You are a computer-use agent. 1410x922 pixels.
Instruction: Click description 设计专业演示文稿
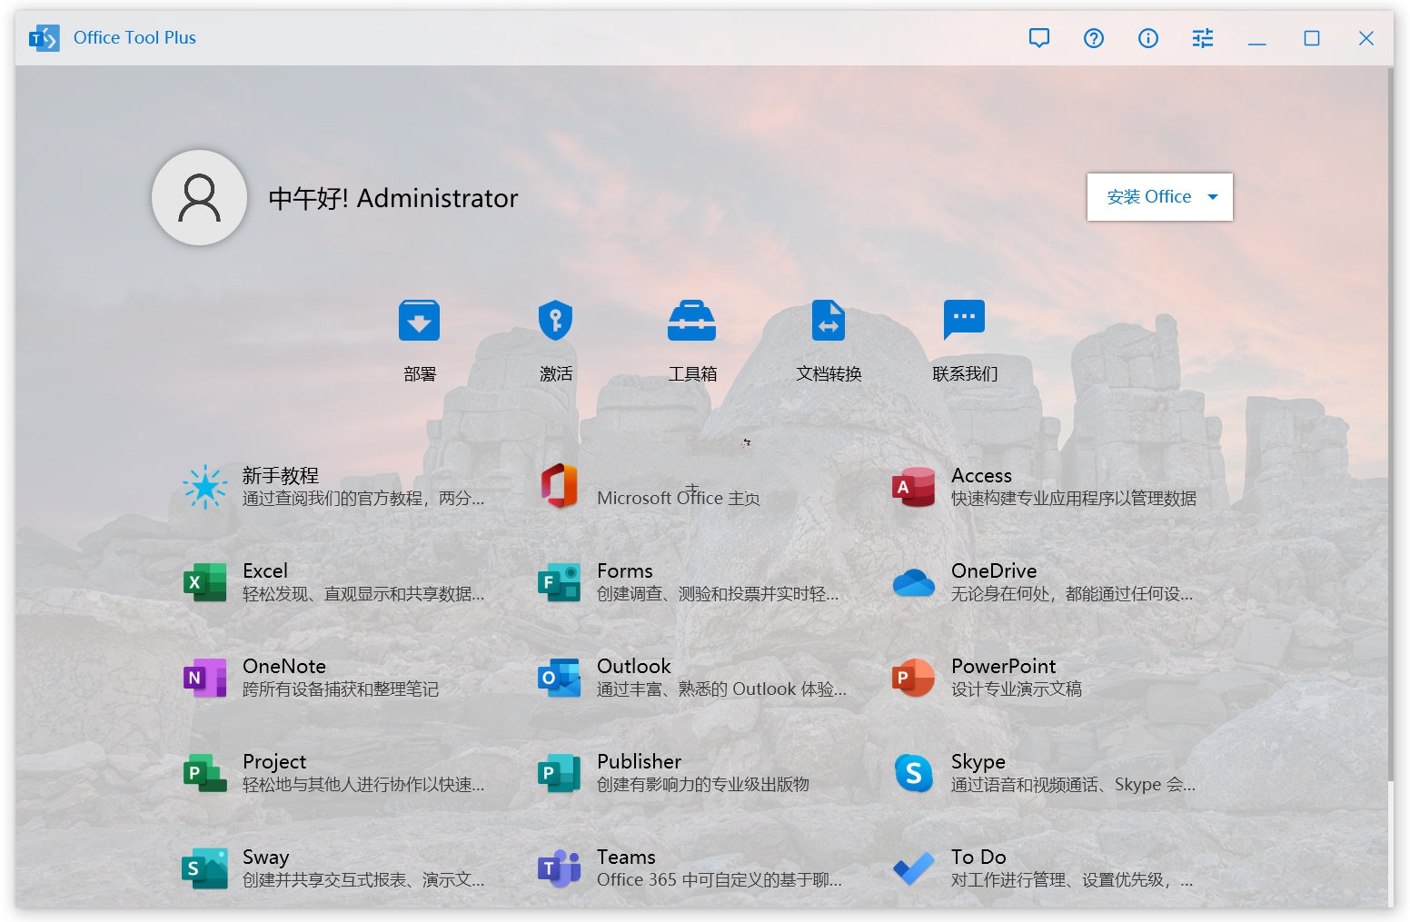(x=1017, y=689)
